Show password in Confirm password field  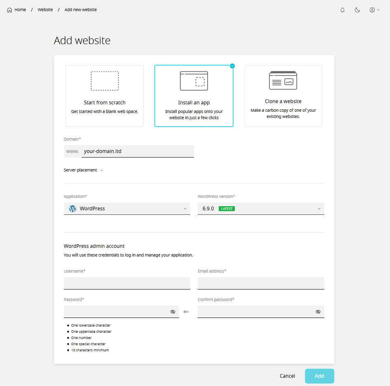tap(318, 312)
